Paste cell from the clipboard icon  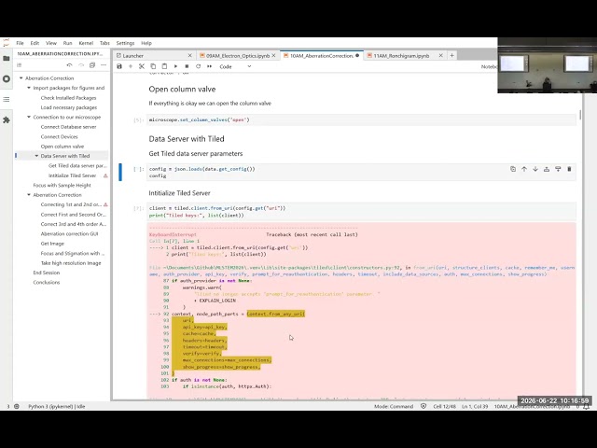[164, 66]
